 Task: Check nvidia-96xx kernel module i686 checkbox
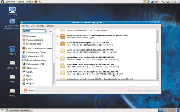pos(57,66)
